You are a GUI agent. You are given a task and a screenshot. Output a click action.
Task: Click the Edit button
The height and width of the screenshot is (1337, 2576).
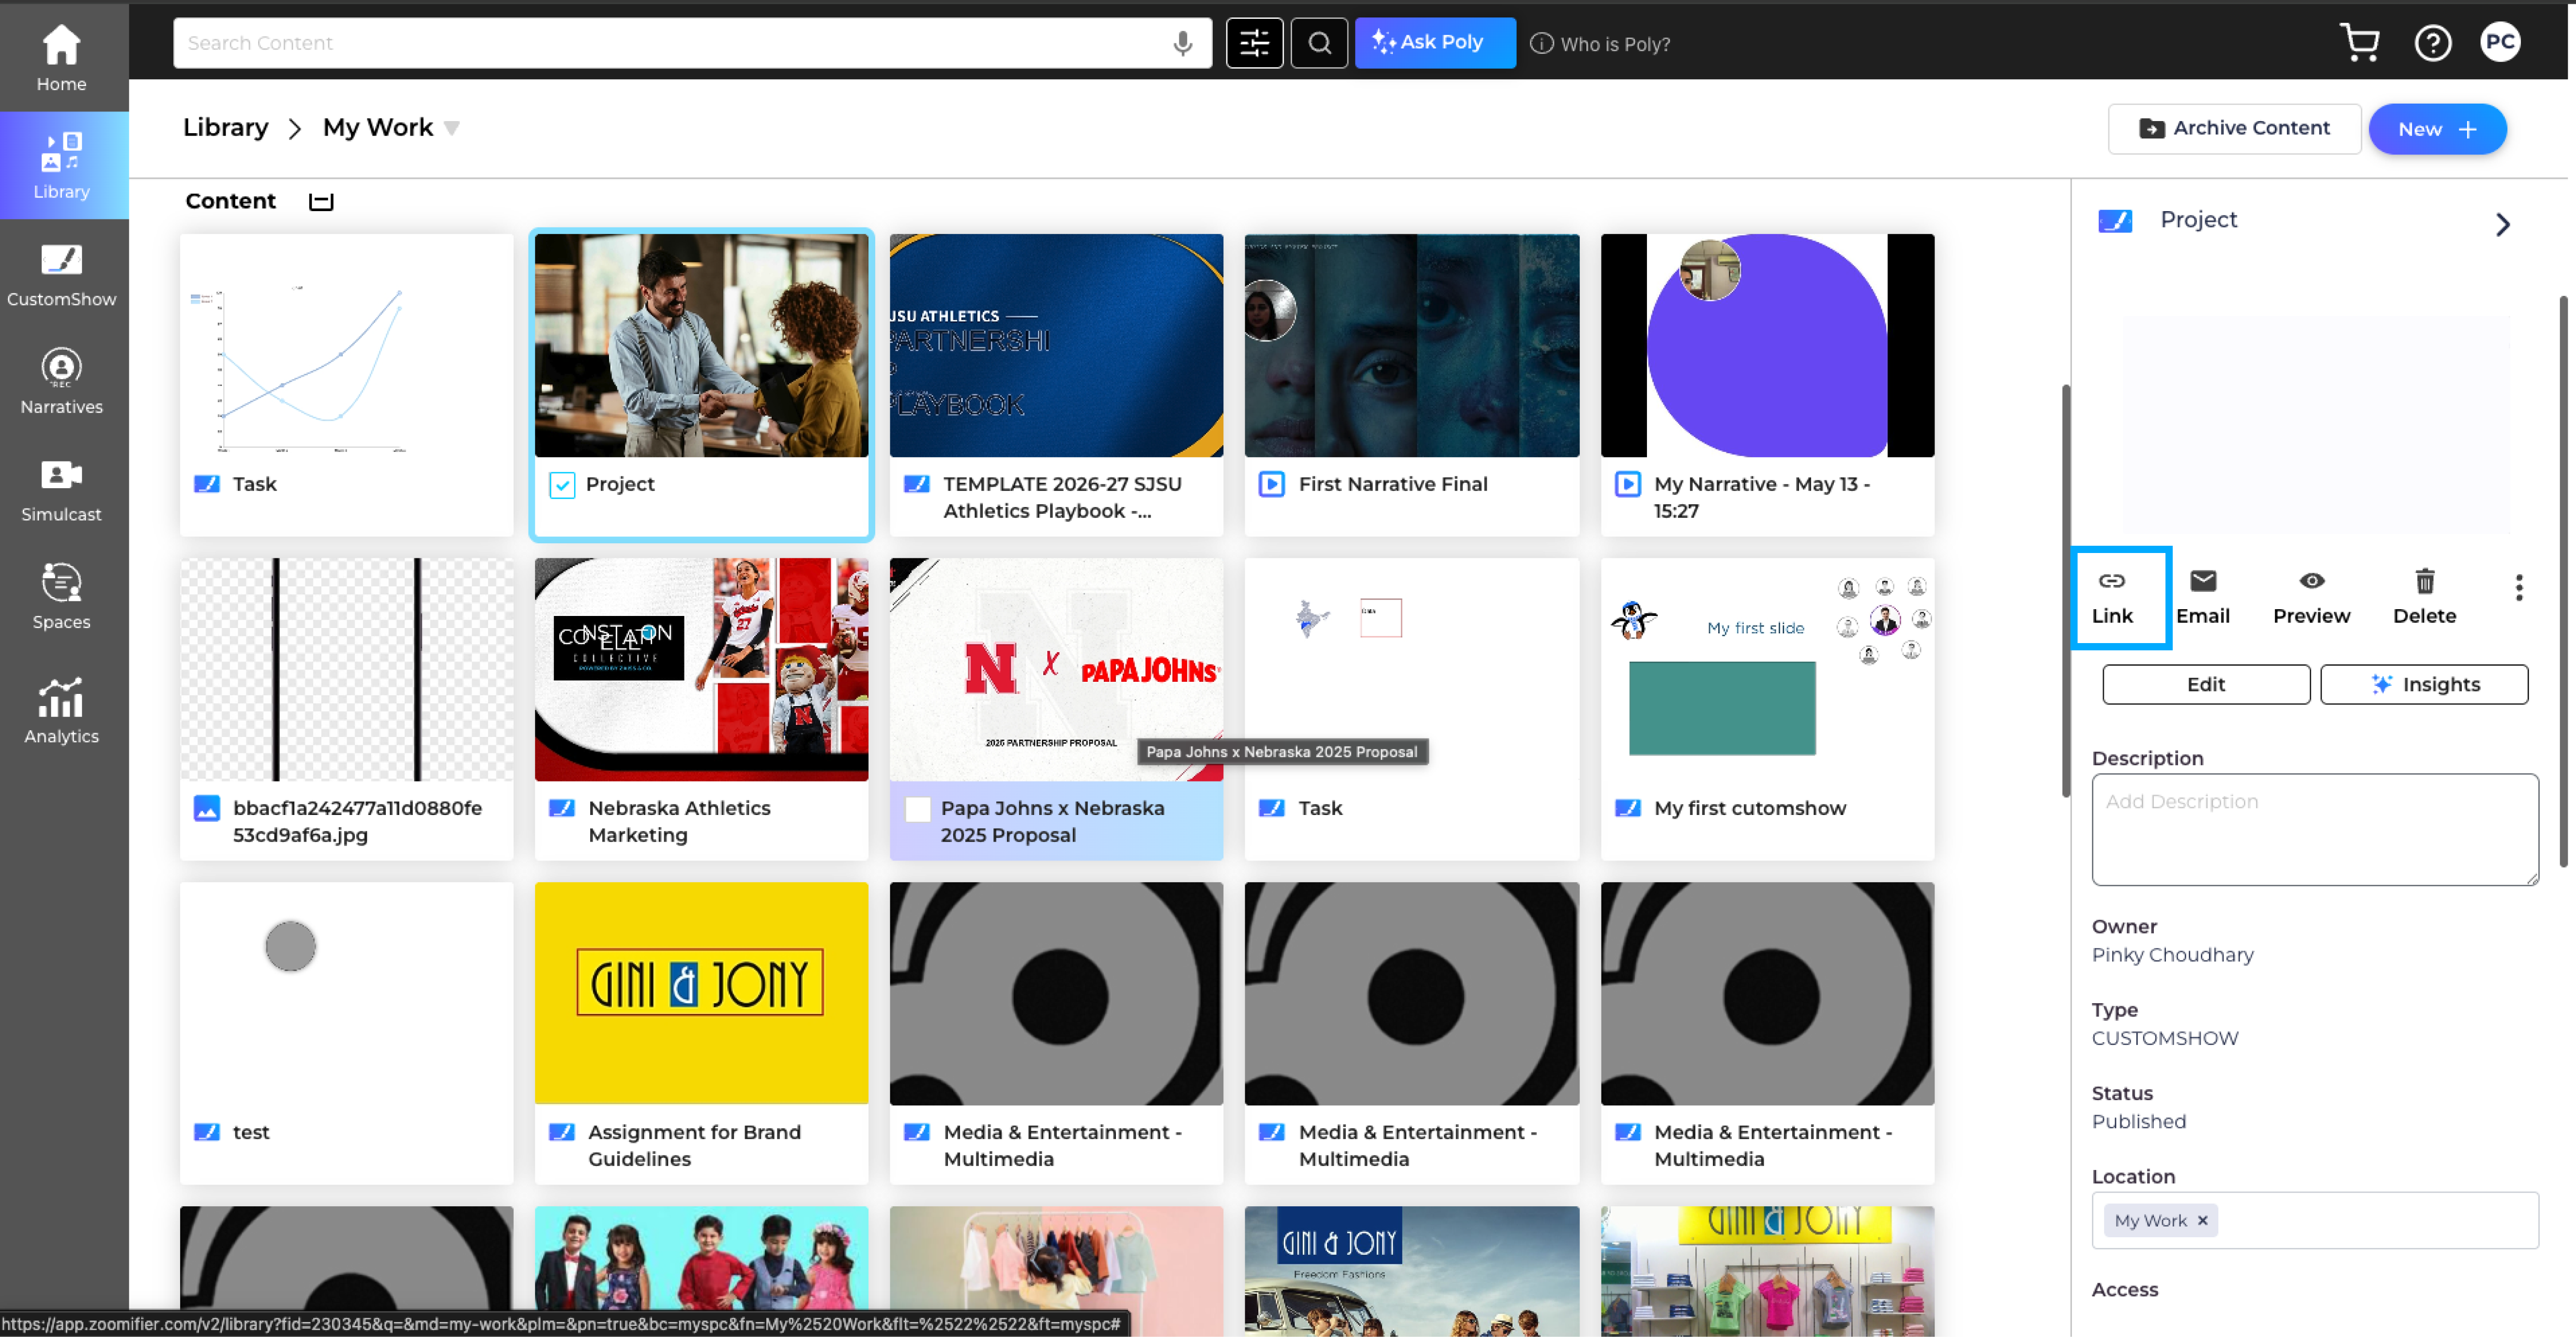[2205, 684]
